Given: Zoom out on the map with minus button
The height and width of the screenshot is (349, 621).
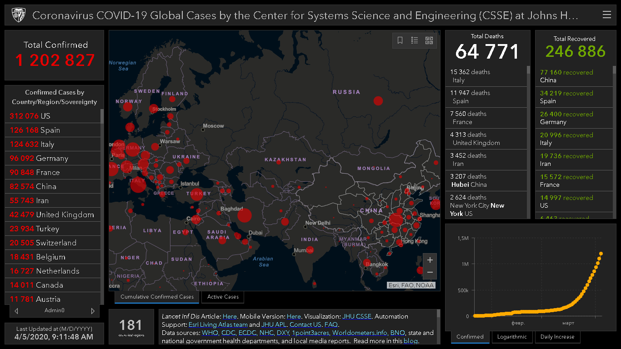Looking at the screenshot, I should coord(430,273).
